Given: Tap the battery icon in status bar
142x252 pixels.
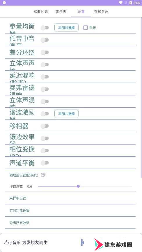Looking at the screenshot, I should pos(130,3).
